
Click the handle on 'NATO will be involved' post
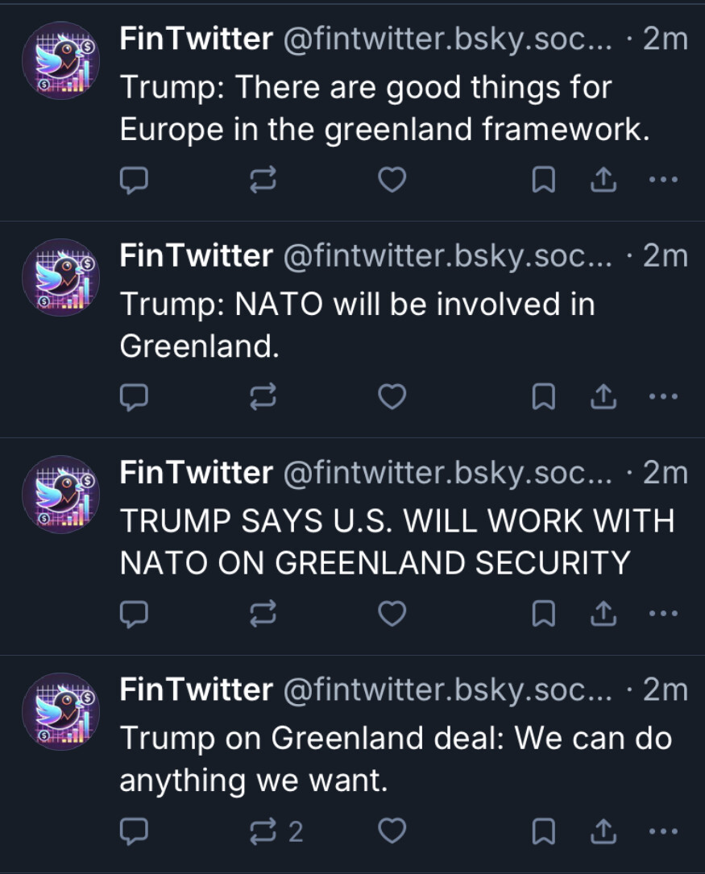click(x=446, y=256)
